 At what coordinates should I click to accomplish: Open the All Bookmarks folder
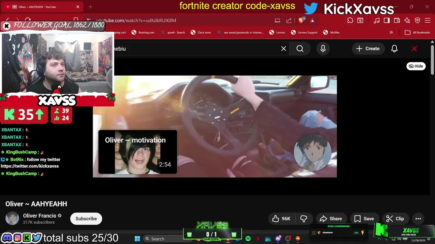pos(418,33)
